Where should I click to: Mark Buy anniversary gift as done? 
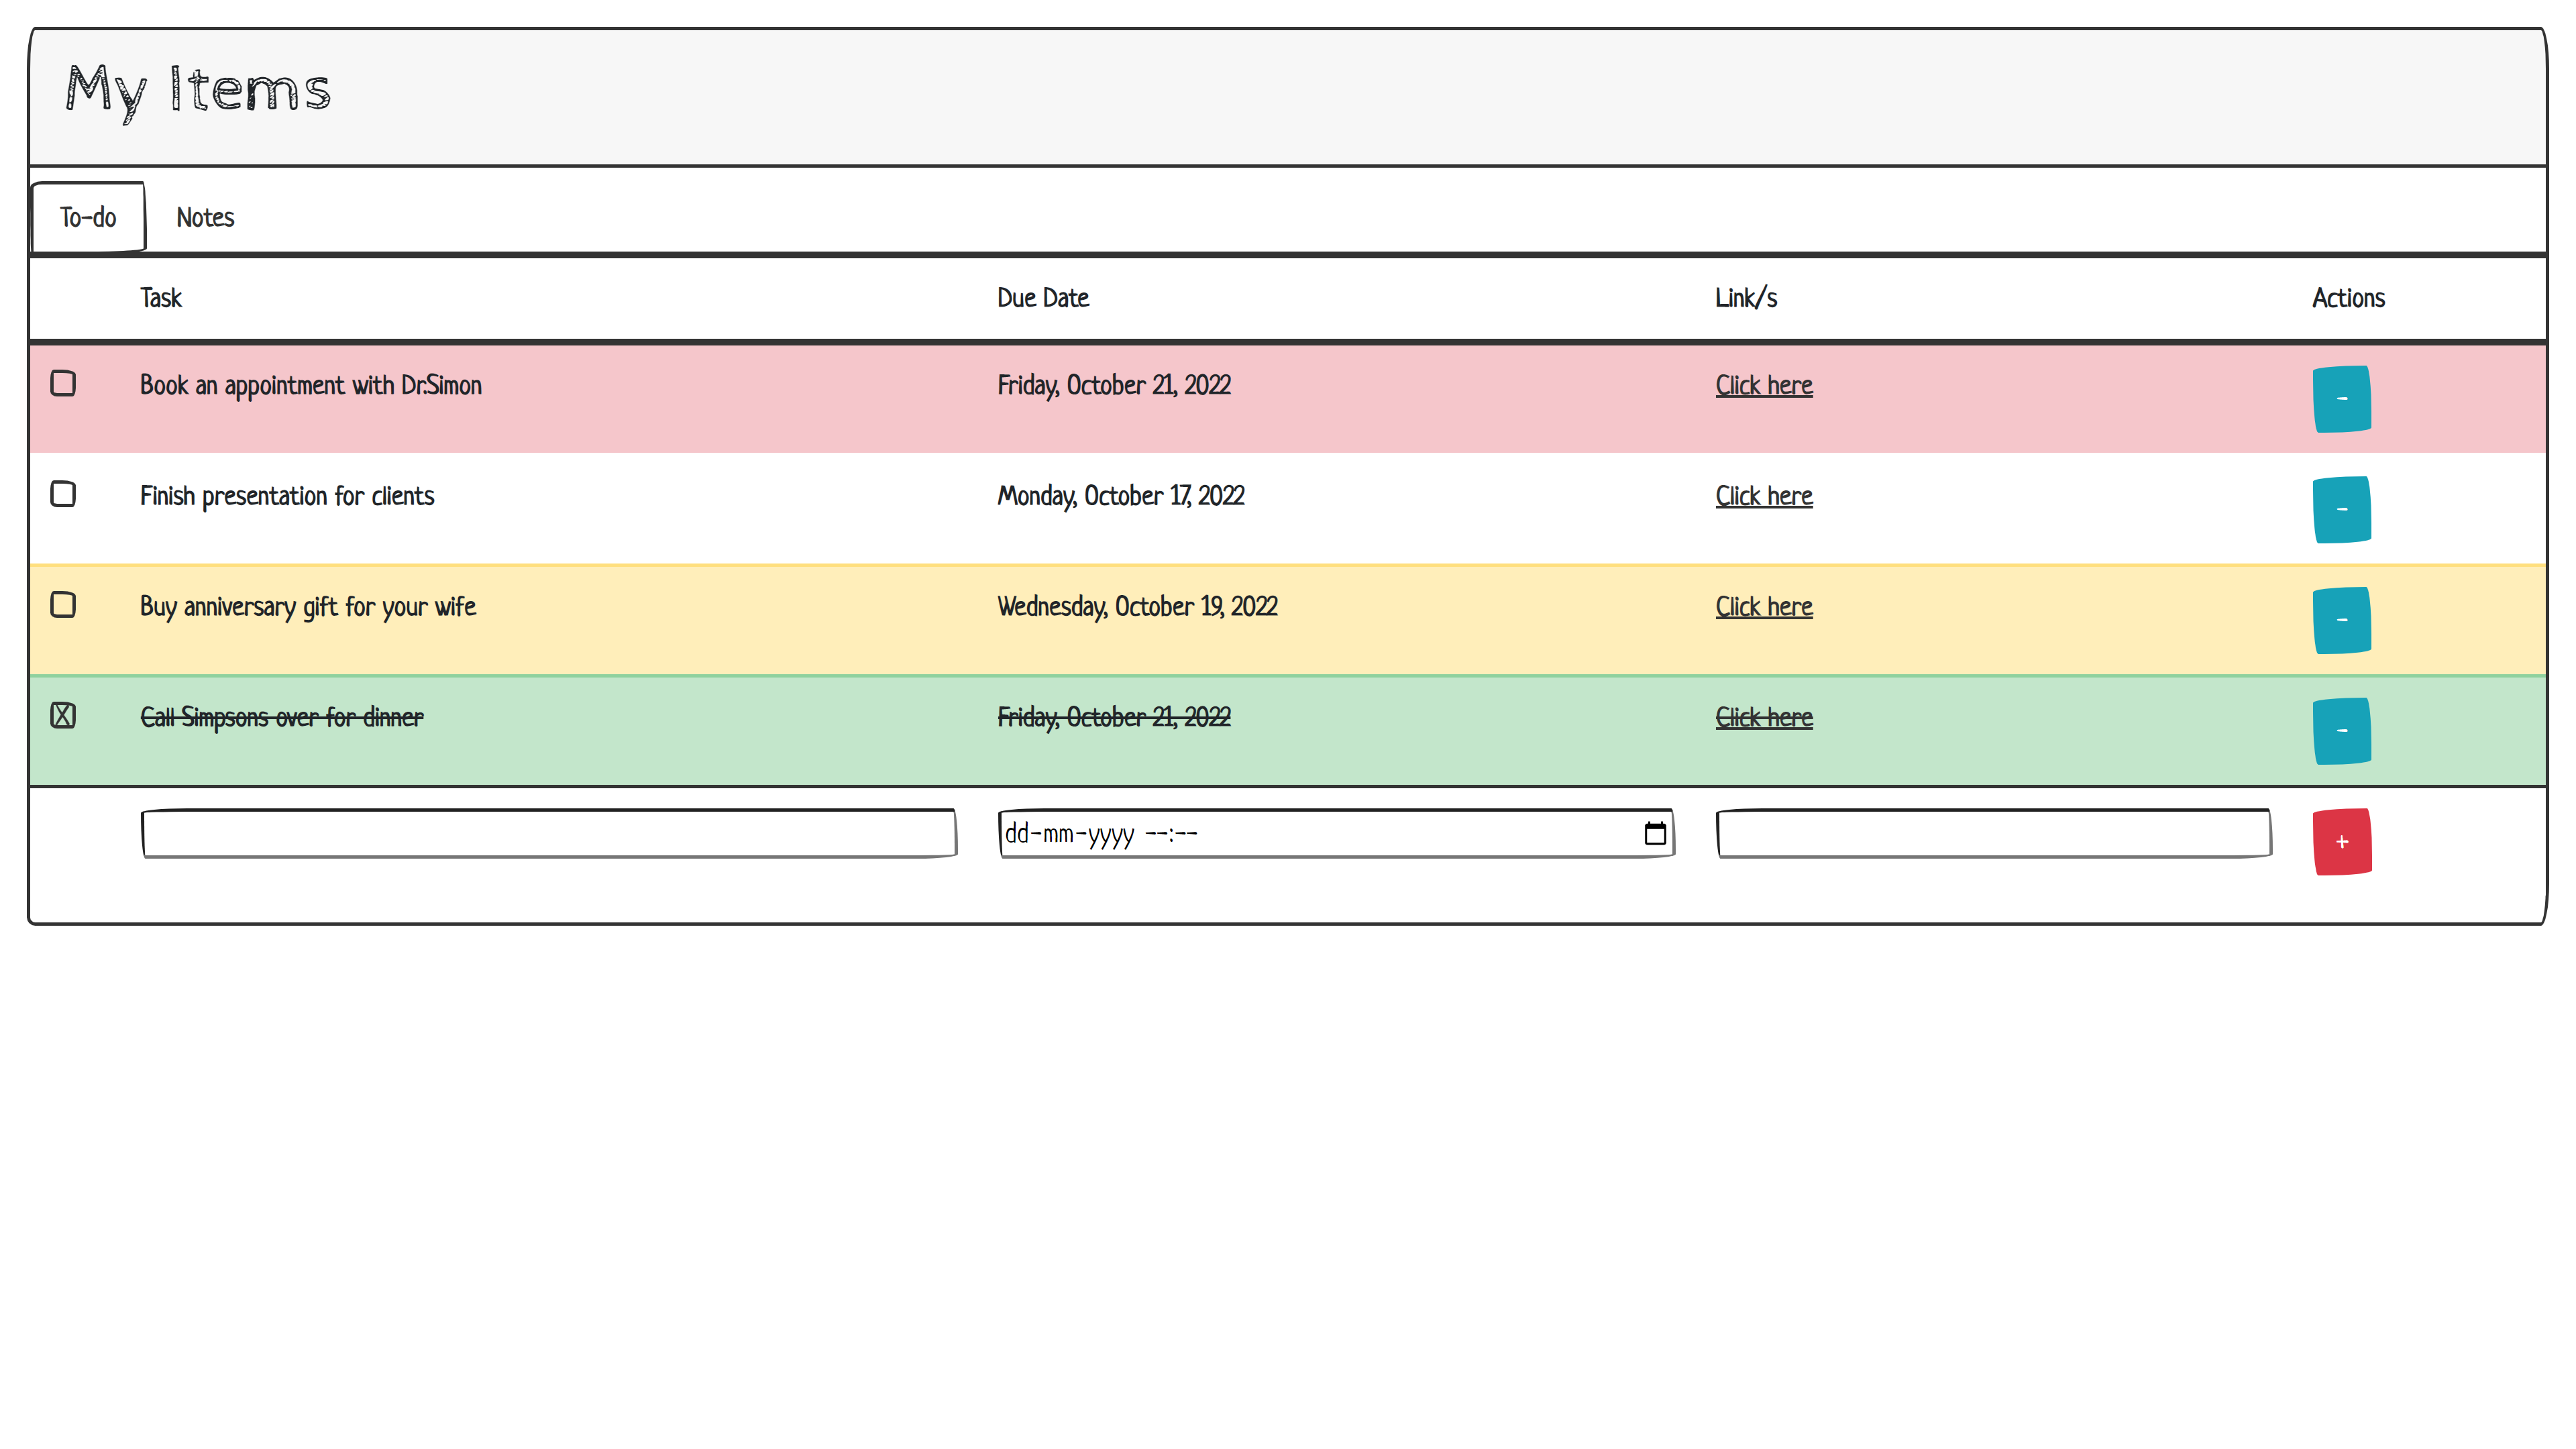[63, 605]
